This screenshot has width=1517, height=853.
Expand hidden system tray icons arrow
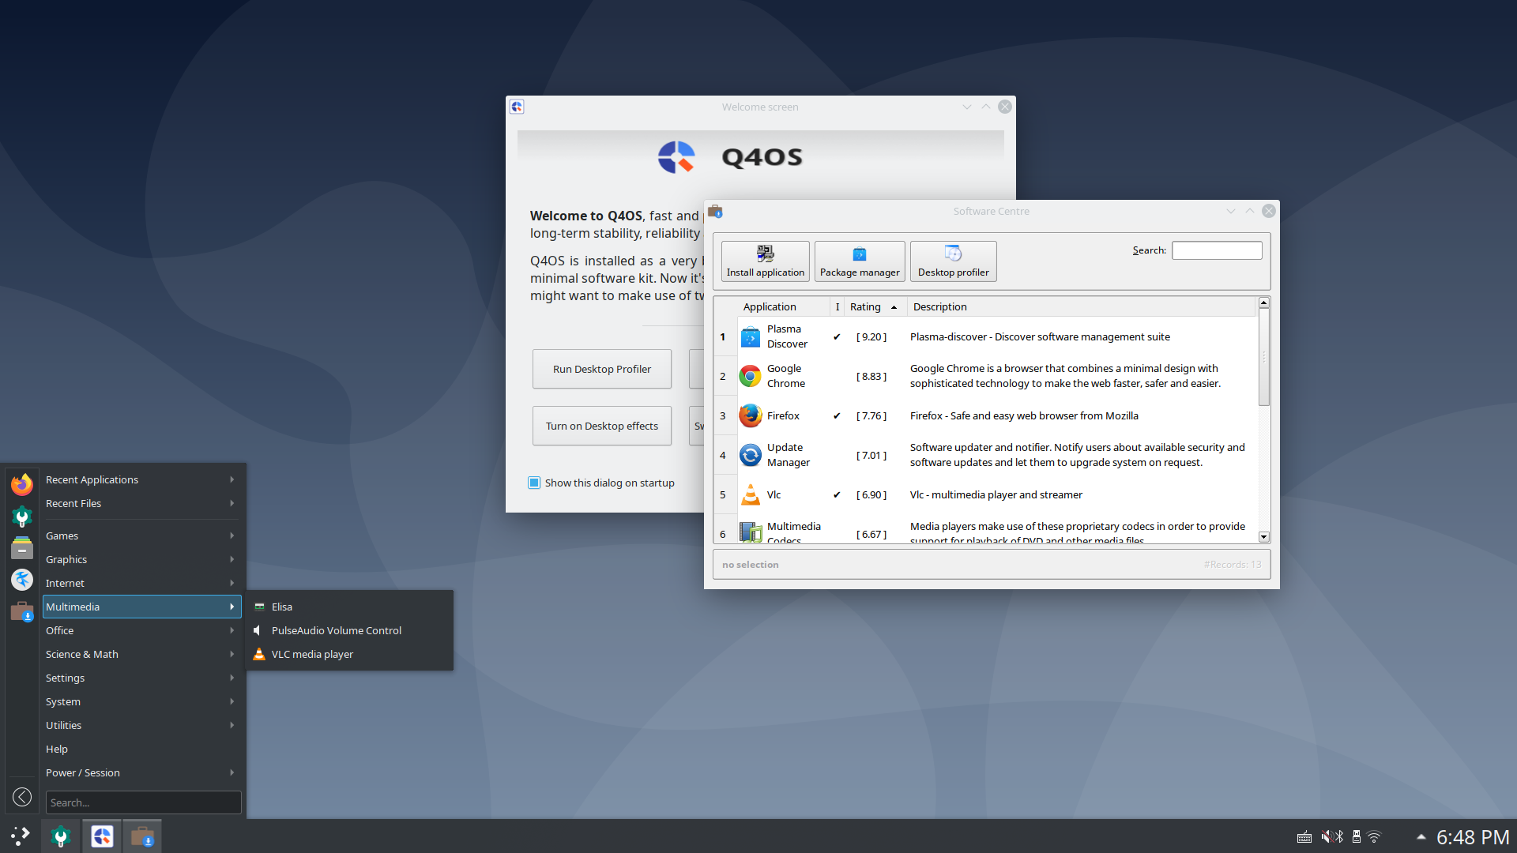pyautogui.click(x=1421, y=837)
